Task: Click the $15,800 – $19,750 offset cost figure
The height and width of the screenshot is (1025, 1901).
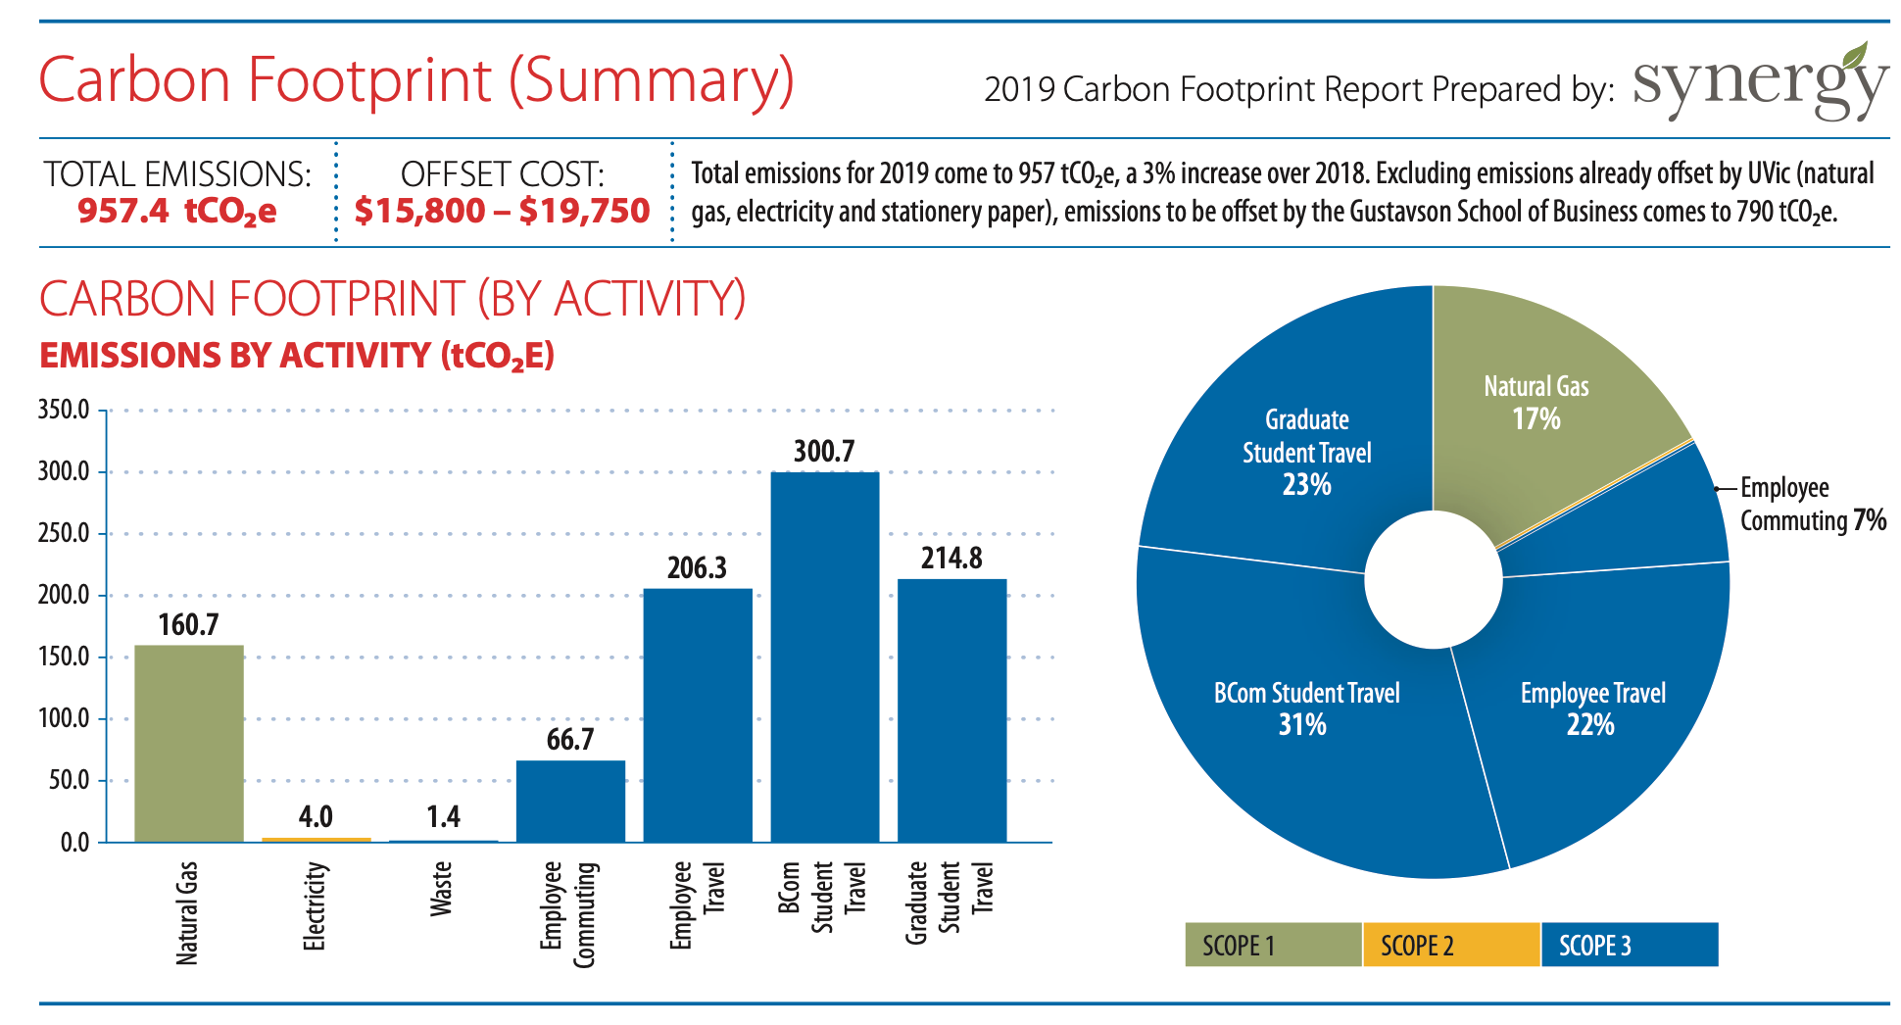Action: (x=503, y=210)
